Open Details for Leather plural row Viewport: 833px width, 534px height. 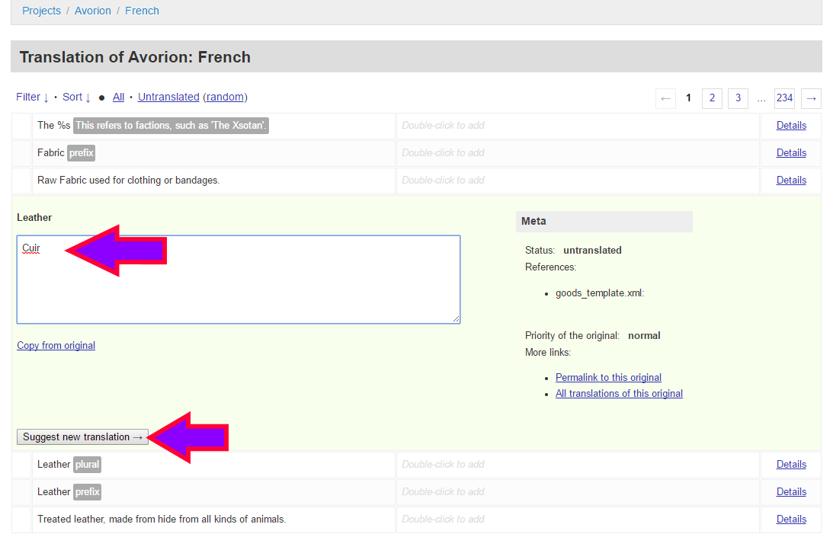tap(791, 465)
